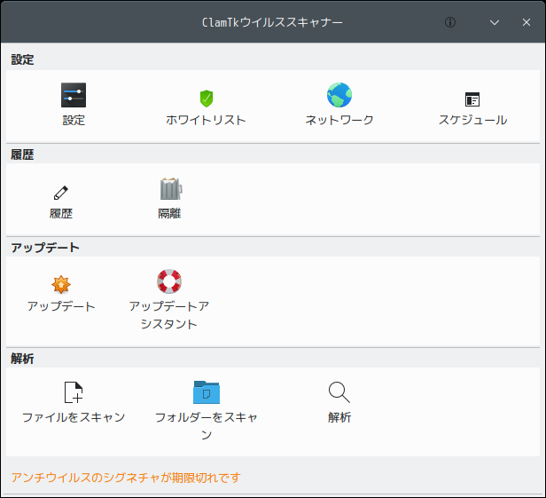Image resolution: width=546 pixels, height=498 pixels.
Task: Click the ホワイトリスト text label
Action: click(x=207, y=120)
